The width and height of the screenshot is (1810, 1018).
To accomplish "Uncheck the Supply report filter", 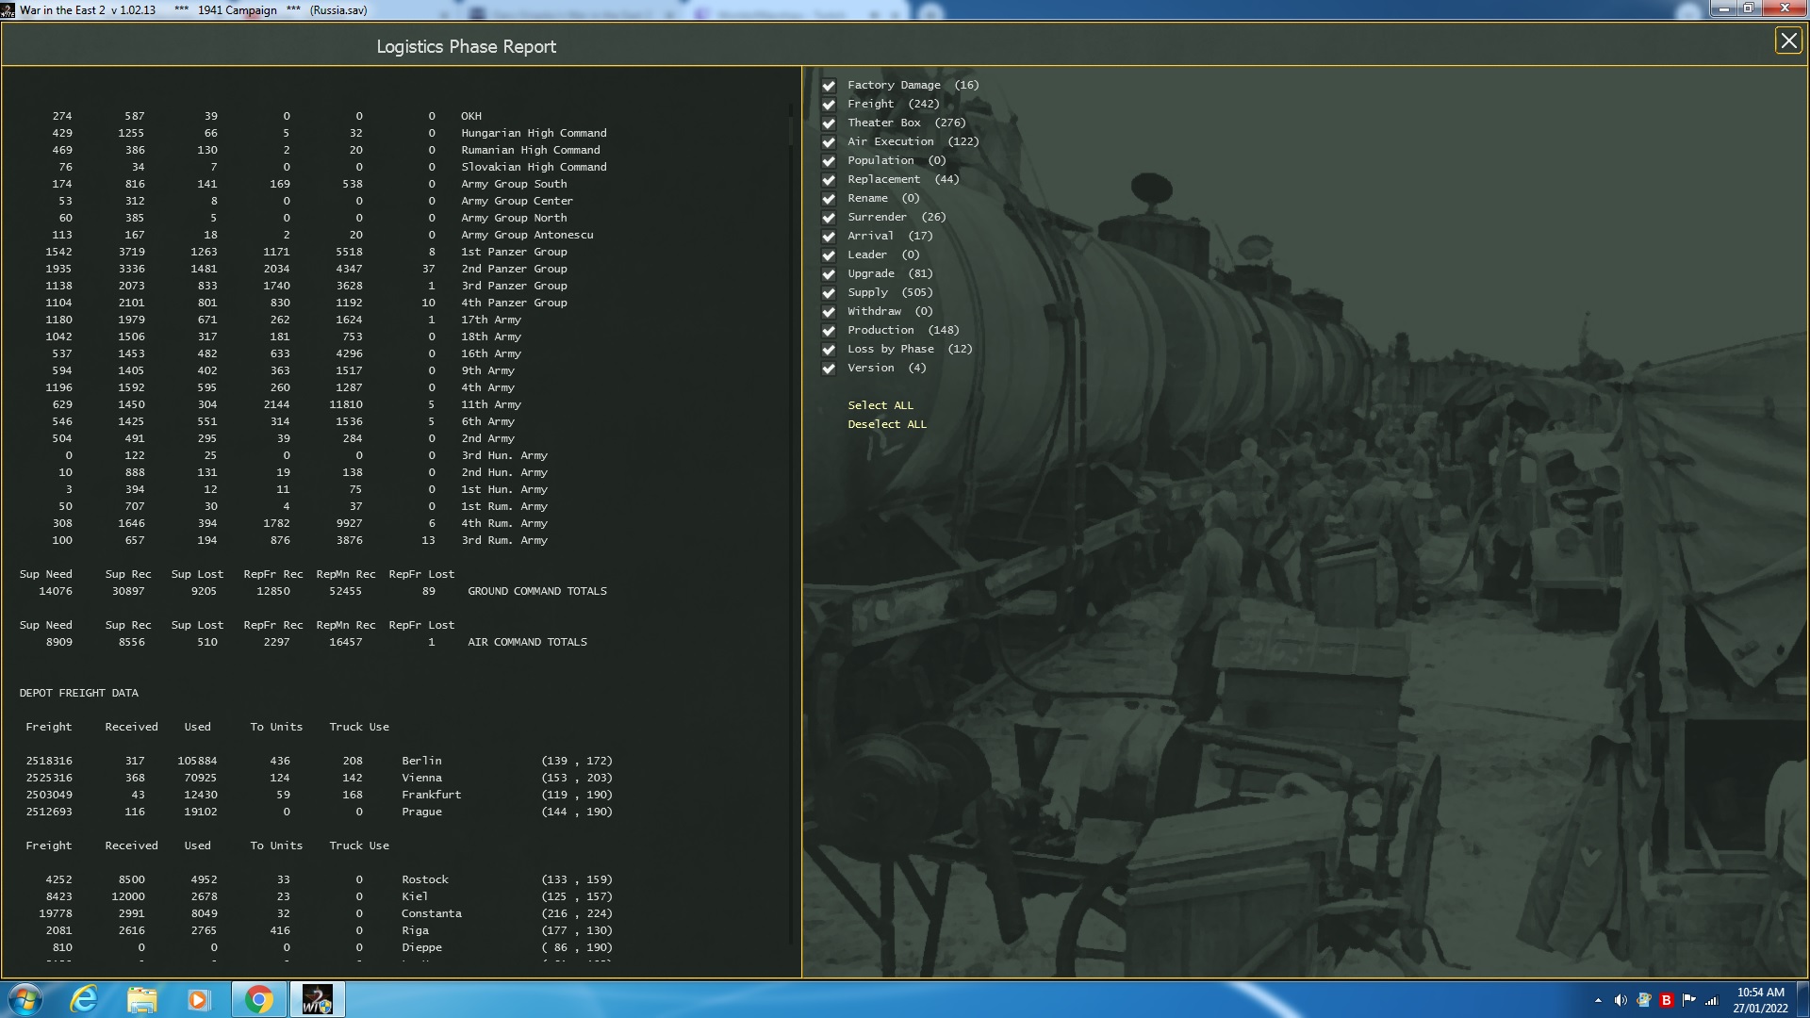I will coord(829,293).
